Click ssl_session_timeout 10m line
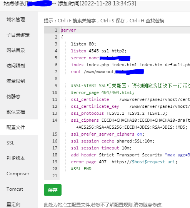This screenshot has width=190, height=208. [101, 148]
